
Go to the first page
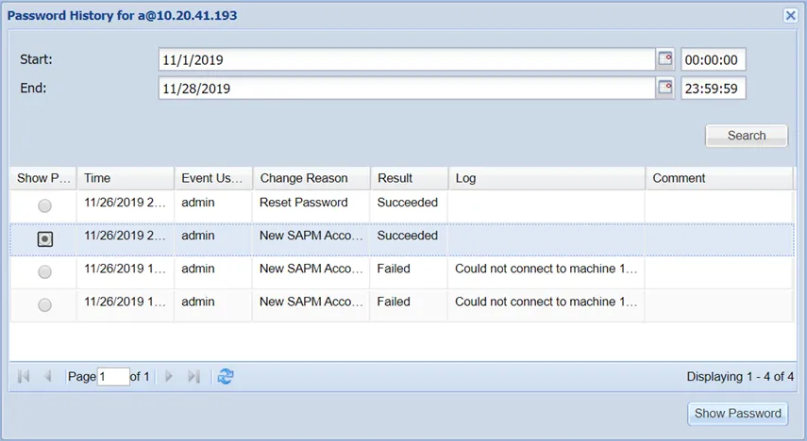click(24, 377)
